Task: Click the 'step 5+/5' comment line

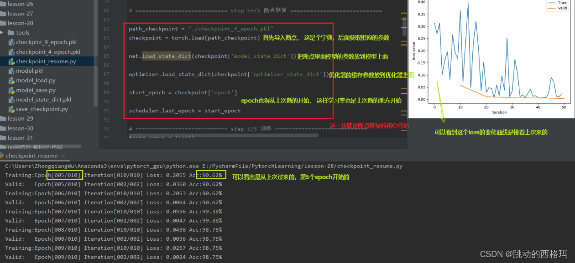Action: tap(256, 10)
